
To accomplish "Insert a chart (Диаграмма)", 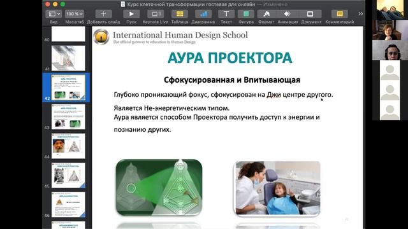I will coord(203,14).
